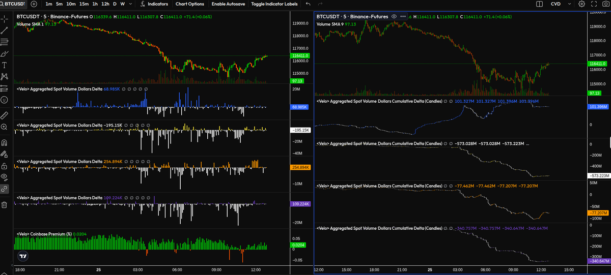The width and height of the screenshot is (611, 275).
Task: Toggle stay in drawing mode
Action: (x=5, y=154)
